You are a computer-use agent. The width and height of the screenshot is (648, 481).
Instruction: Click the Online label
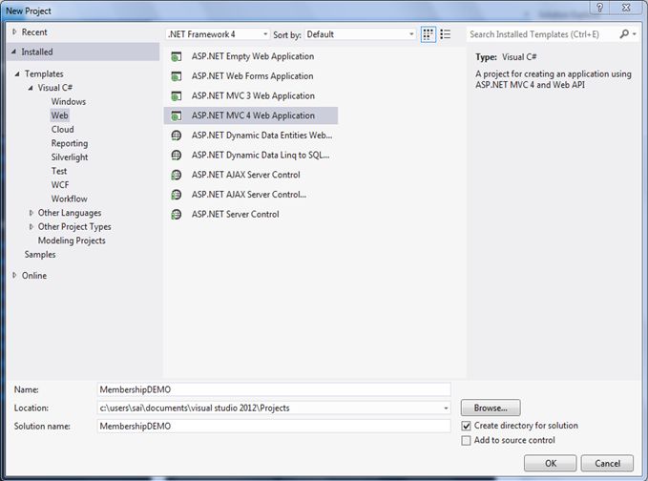[34, 276]
